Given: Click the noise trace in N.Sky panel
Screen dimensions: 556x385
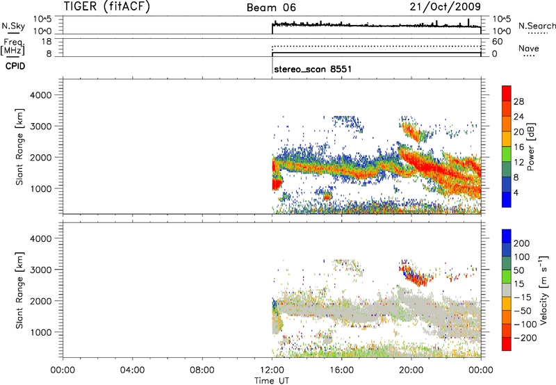Looking at the screenshot, I should pos(376,25).
